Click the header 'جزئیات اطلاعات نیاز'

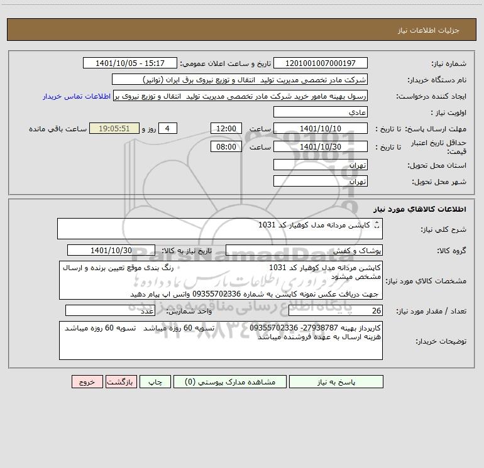tap(428, 30)
